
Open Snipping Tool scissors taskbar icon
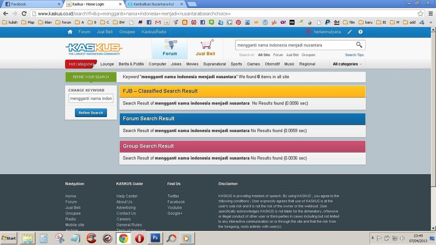tap(59, 238)
